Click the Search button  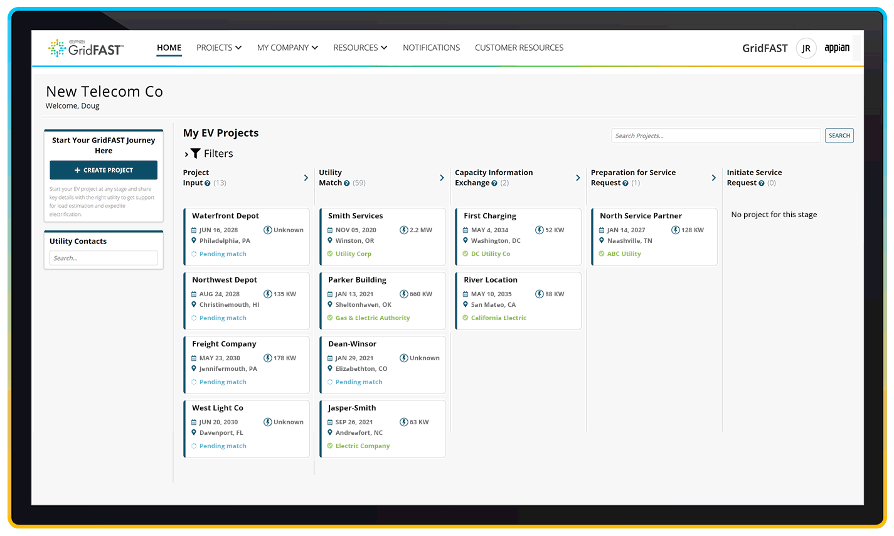coord(839,136)
